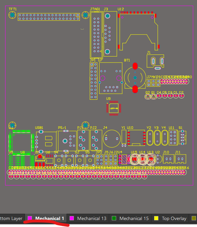Click the upper red BT1 battery pad
The height and width of the screenshot is (227, 197).
[x=135, y=66]
